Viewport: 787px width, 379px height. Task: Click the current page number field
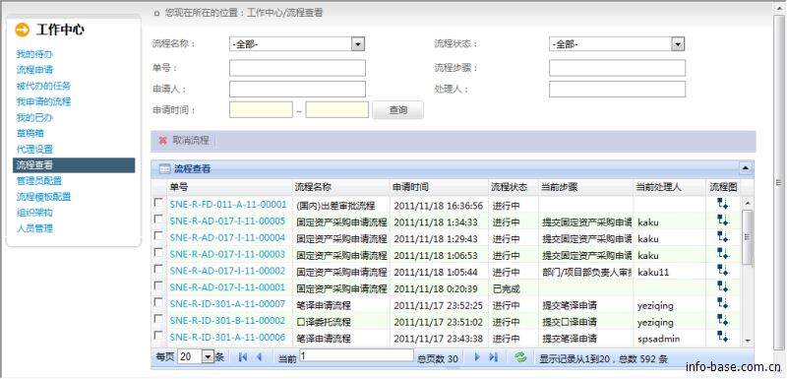coord(357,355)
